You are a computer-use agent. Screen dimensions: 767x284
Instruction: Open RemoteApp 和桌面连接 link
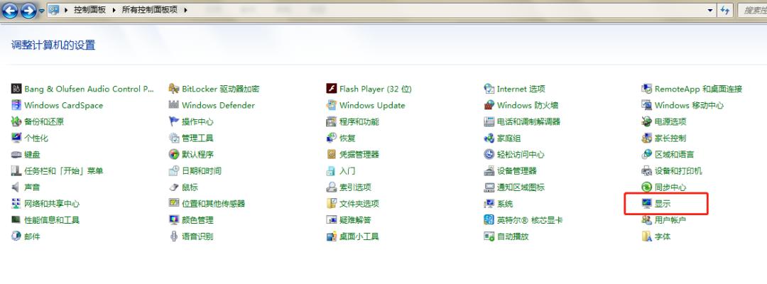699,89
